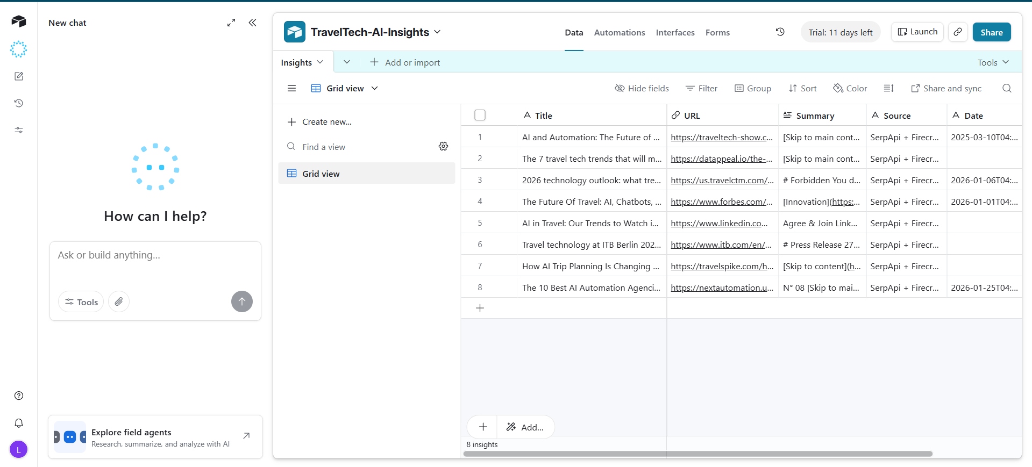Expand the TravelTech-AI-Insights base name dropdown
This screenshot has width=1032, height=467.
[x=437, y=32]
